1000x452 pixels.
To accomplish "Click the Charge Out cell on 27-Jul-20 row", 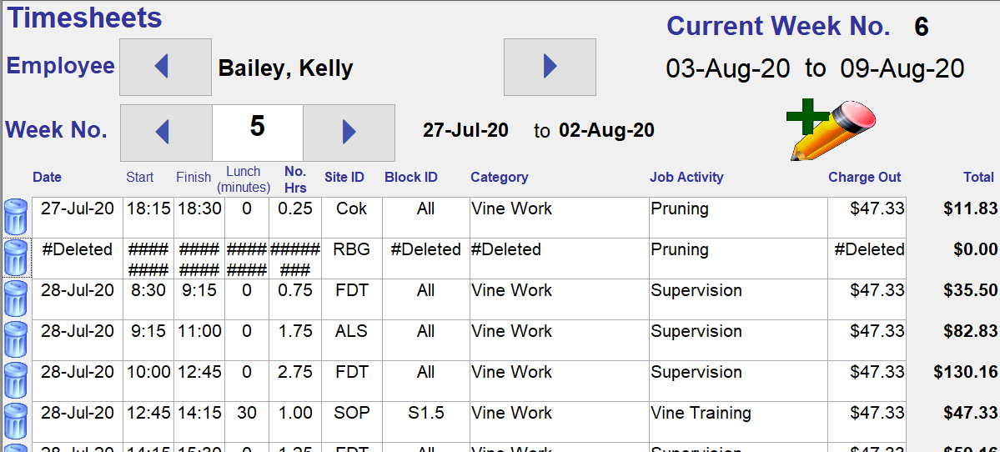I will coord(867,218).
